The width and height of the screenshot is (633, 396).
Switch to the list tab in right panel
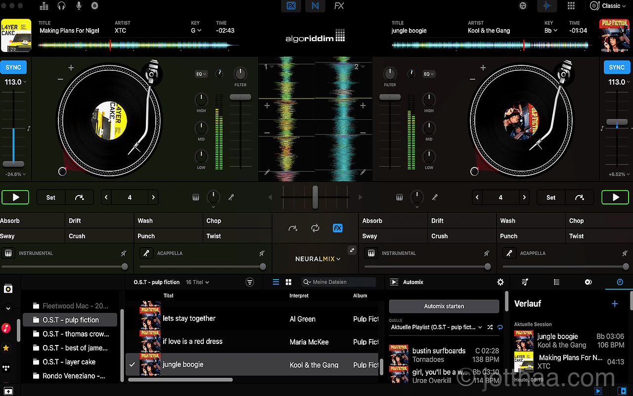click(x=556, y=282)
